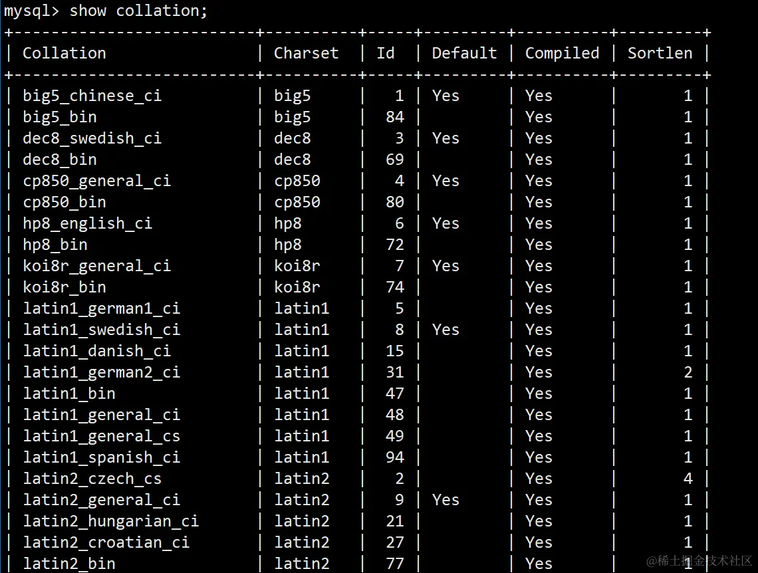This screenshot has height=573, width=758.
Task: Select the hp8_english_ci collation text
Action: 87,223
